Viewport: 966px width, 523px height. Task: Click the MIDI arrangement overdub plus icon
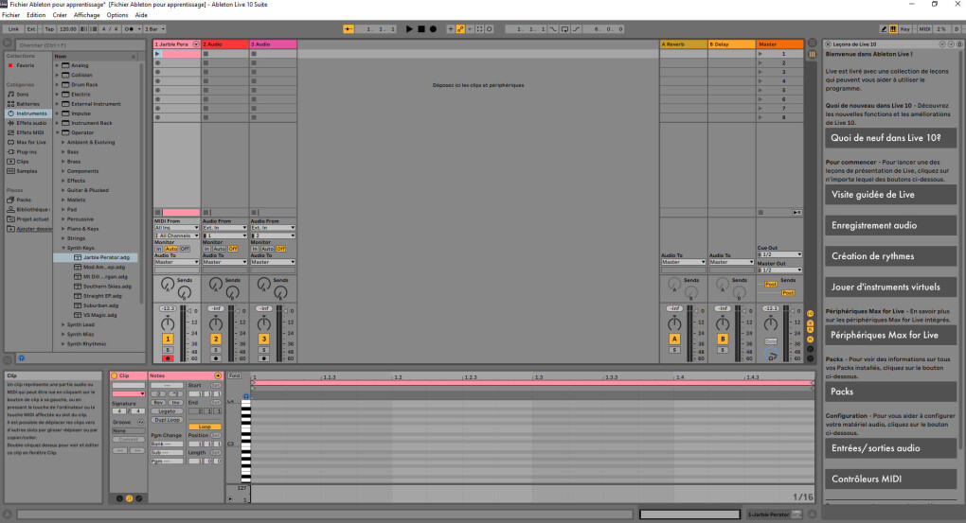[451, 29]
